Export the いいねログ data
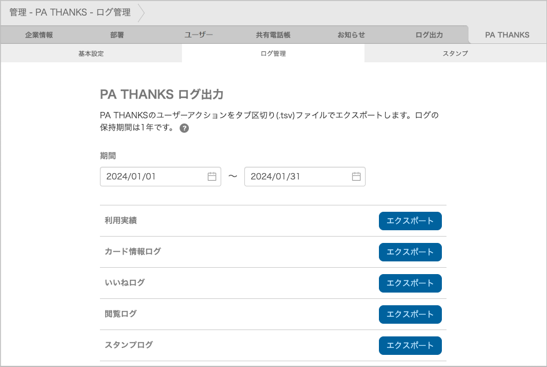Screen dimensions: 547x367 pyautogui.click(x=410, y=283)
